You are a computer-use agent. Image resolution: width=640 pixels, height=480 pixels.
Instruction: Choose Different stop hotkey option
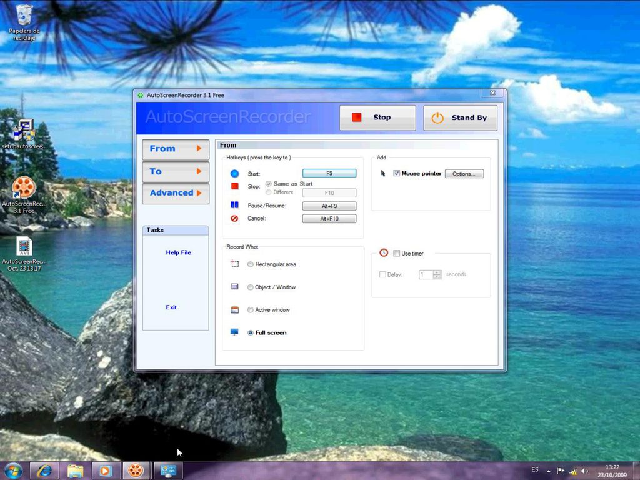(268, 192)
